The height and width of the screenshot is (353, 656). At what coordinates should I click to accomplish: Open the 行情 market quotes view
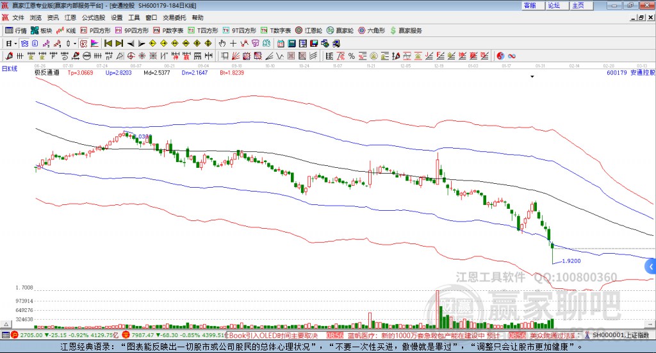pyautogui.click(x=16, y=30)
